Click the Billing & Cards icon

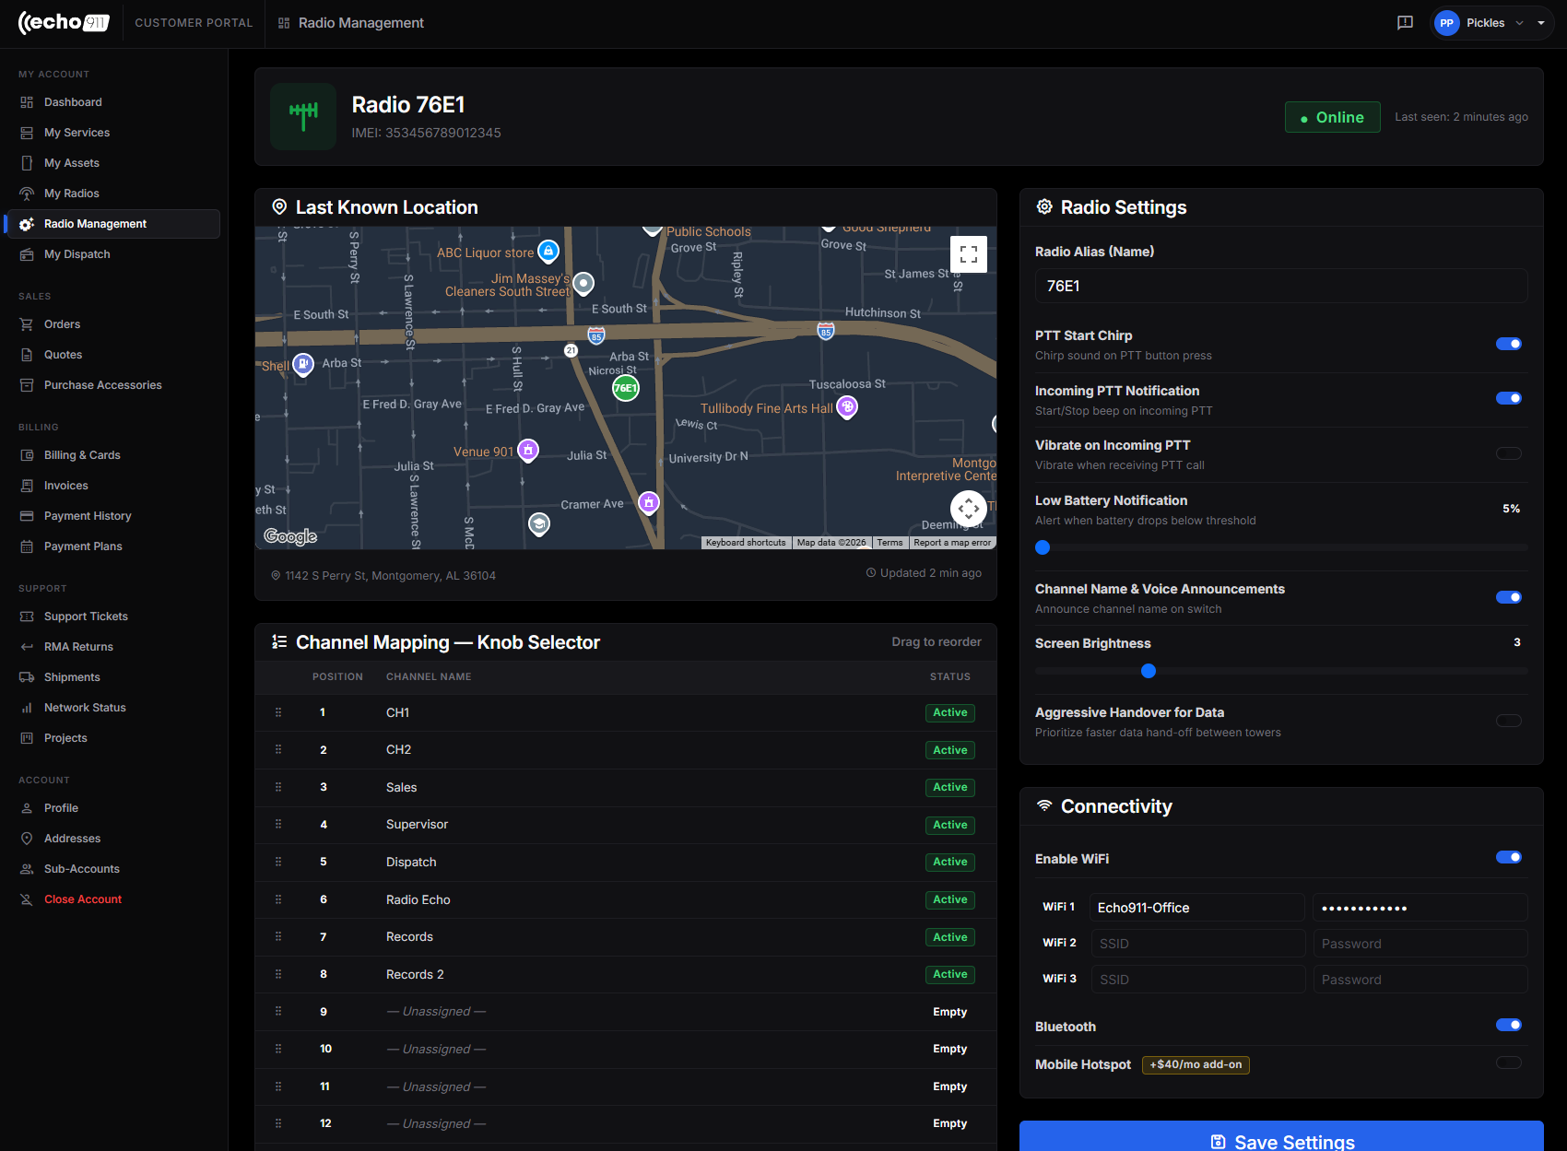point(27,455)
